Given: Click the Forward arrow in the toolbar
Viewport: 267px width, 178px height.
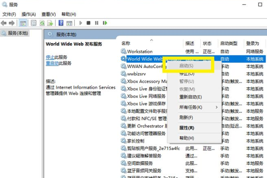Looking at the screenshot, I should click(x=12, y=23).
